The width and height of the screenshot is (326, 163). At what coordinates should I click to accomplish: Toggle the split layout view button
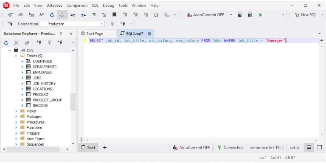pyautogui.click(x=309, y=147)
